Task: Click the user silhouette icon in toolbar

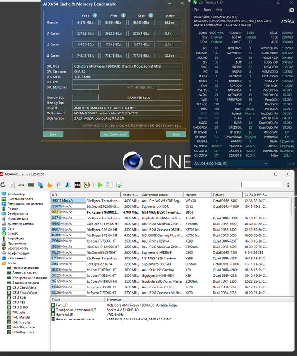Action: click(x=68, y=185)
